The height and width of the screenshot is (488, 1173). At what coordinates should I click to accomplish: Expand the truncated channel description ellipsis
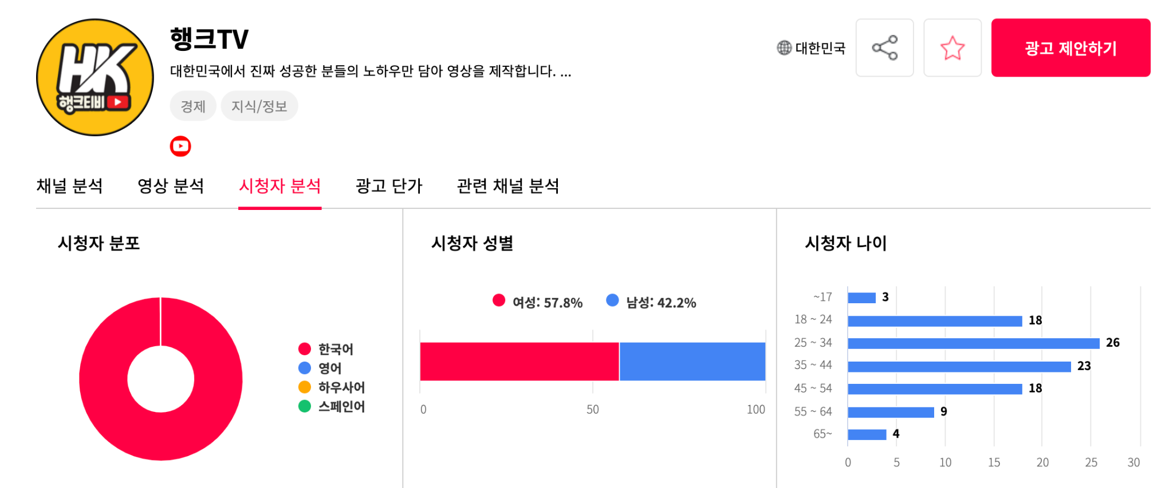[566, 72]
